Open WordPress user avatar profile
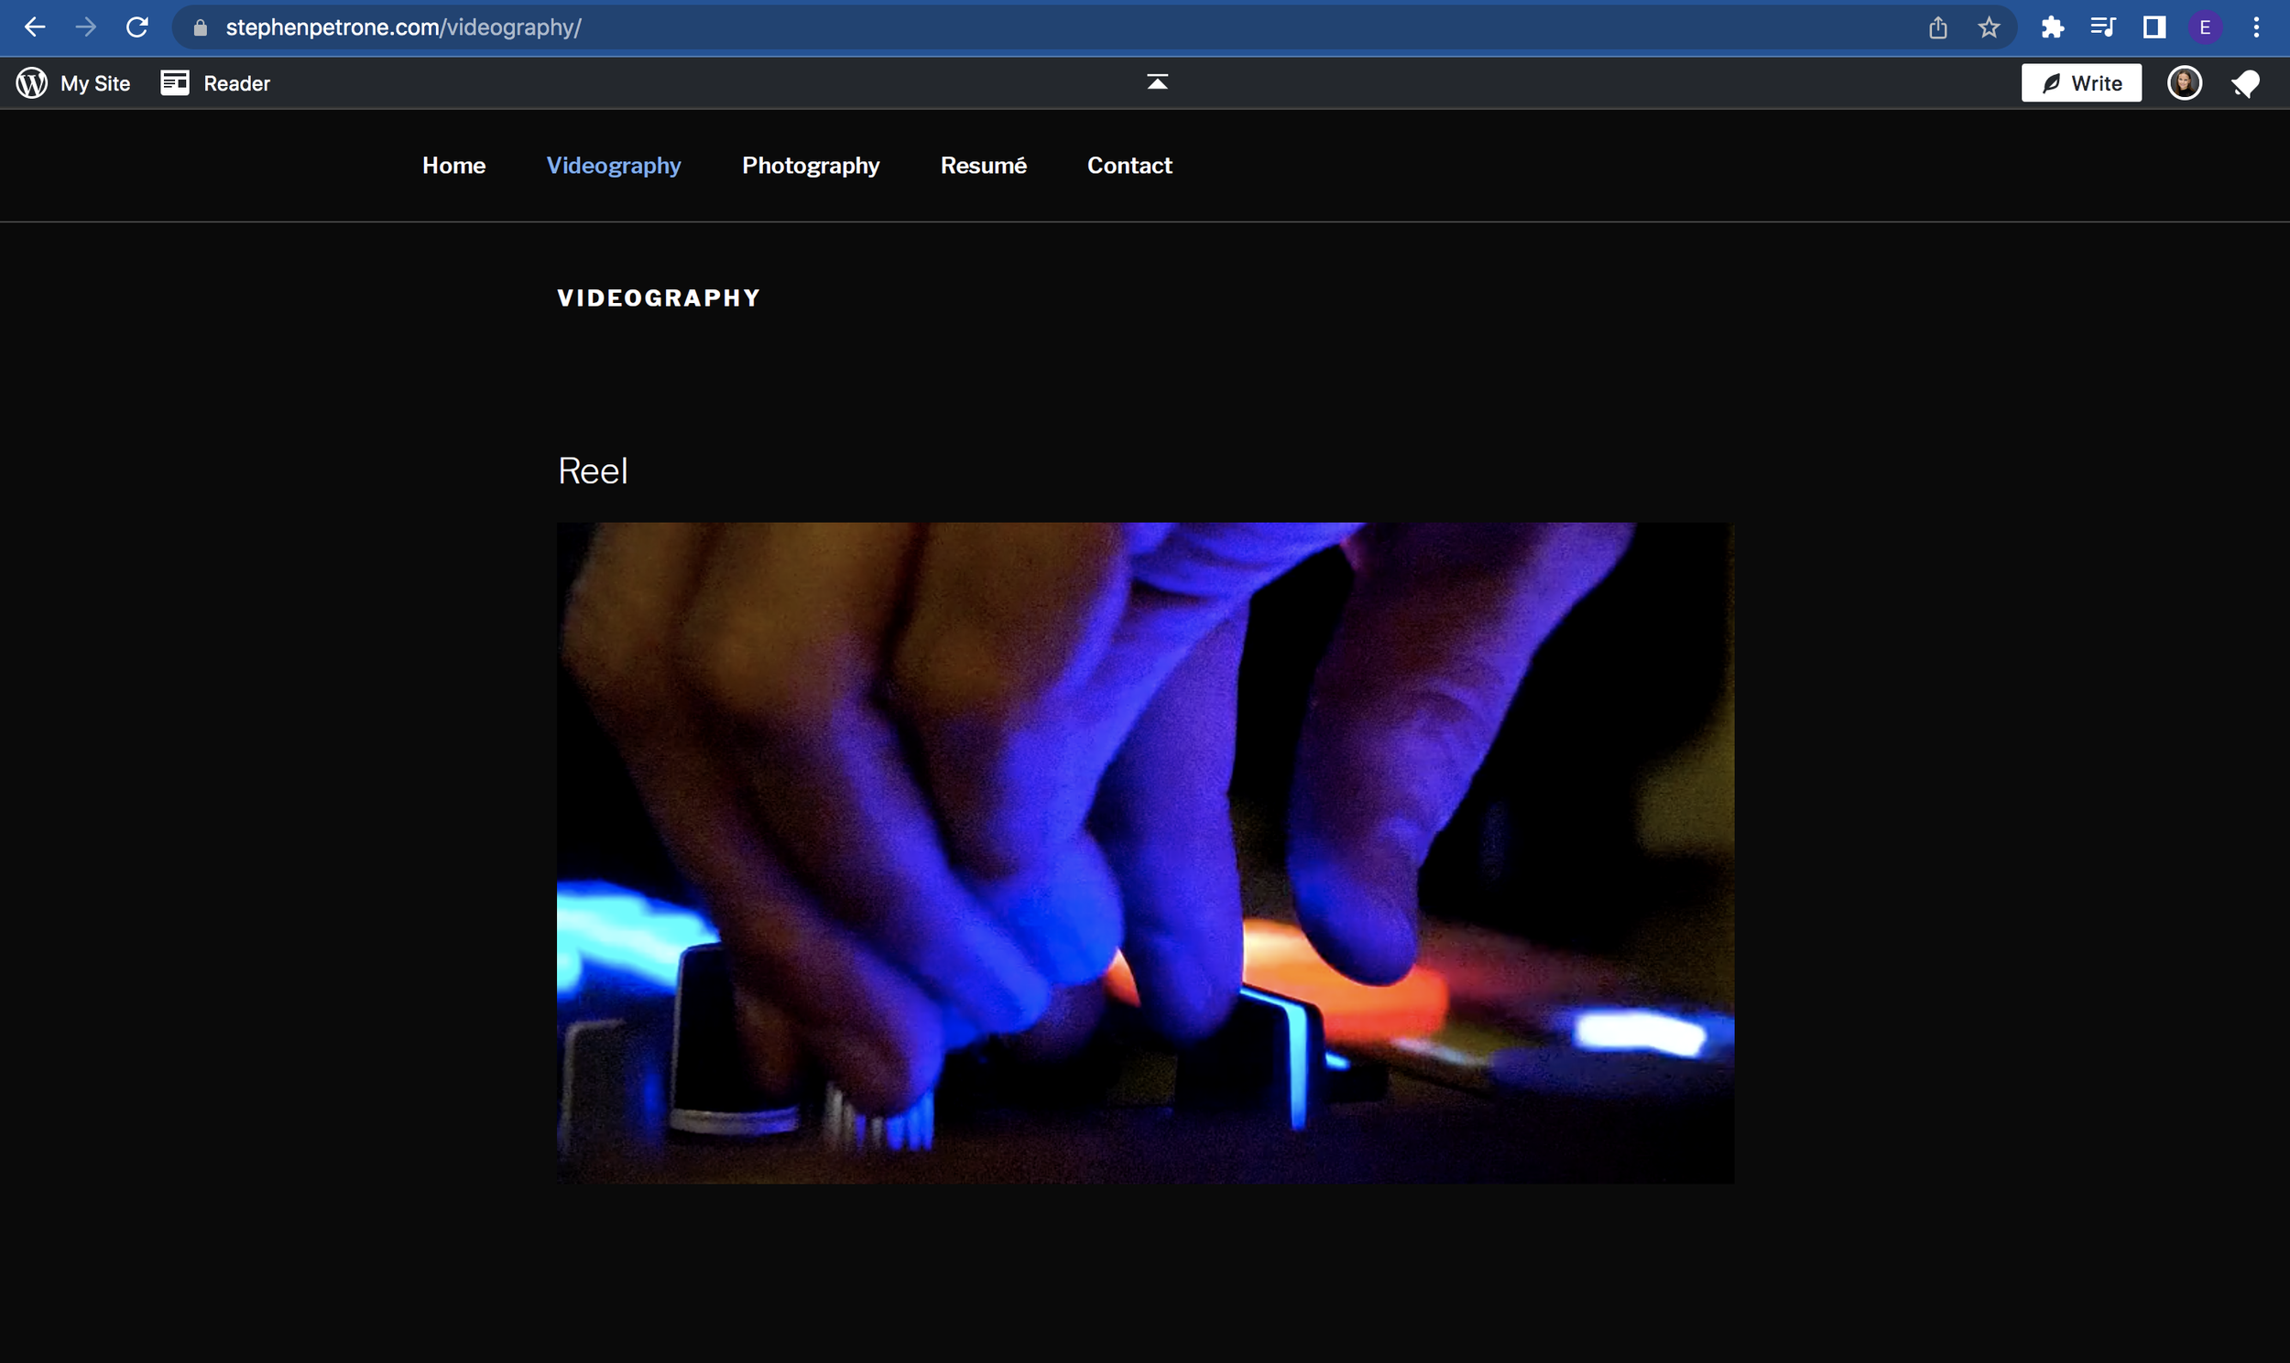 pyautogui.click(x=2185, y=83)
